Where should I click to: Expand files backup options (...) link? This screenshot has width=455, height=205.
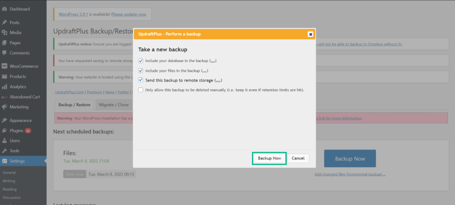pos(204,71)
